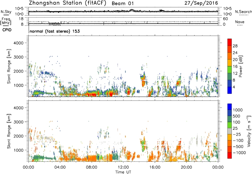Click the '16' value on Power colorbar
The image size is (252, 174).
pyautogui.click(x=235, y=67)
